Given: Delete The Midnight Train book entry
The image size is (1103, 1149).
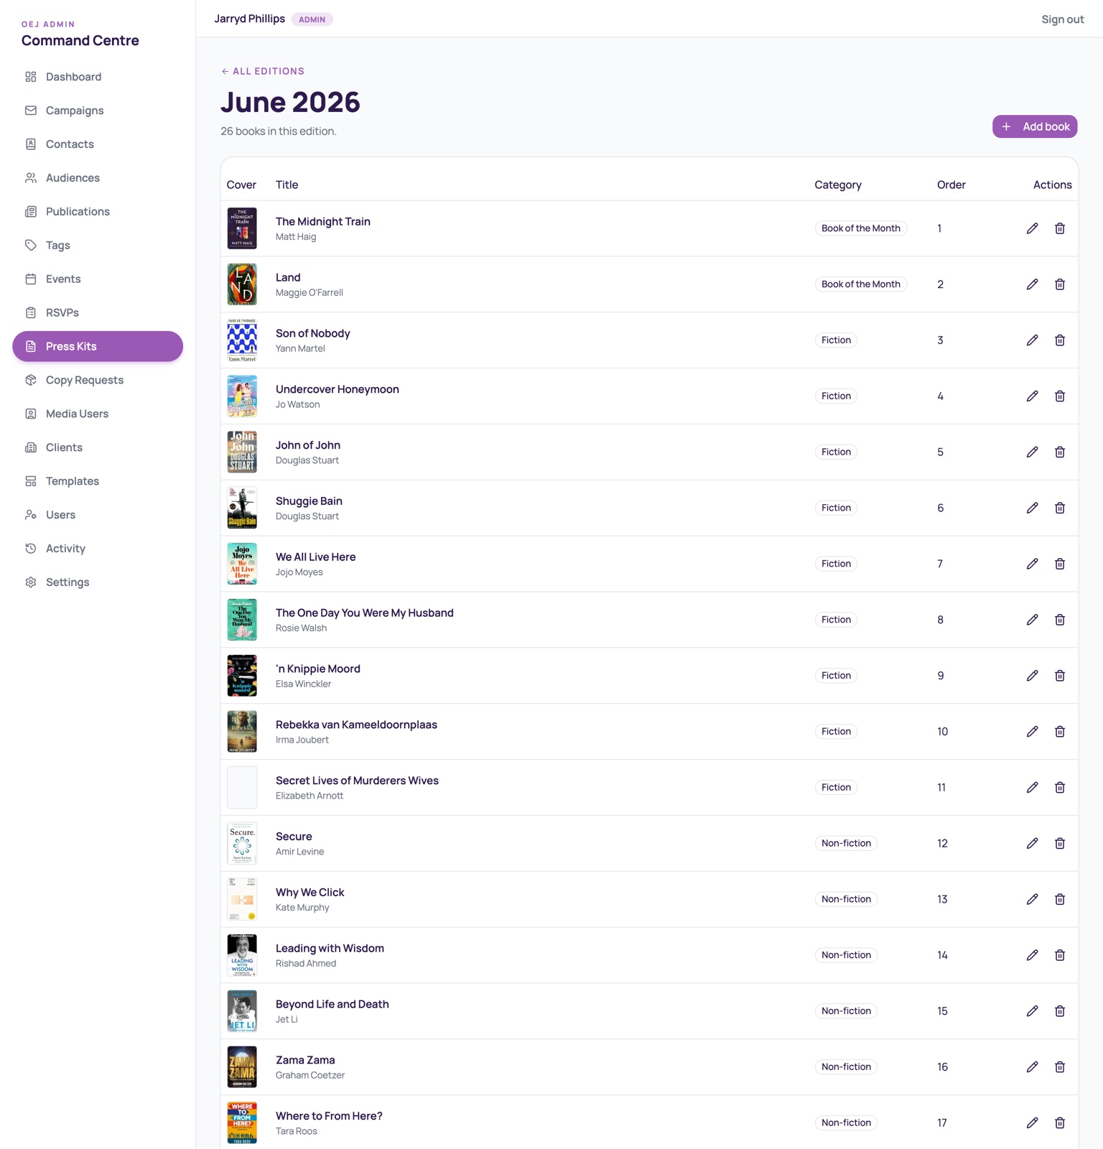Looking at the screenshot, I should pos(1059,228).
